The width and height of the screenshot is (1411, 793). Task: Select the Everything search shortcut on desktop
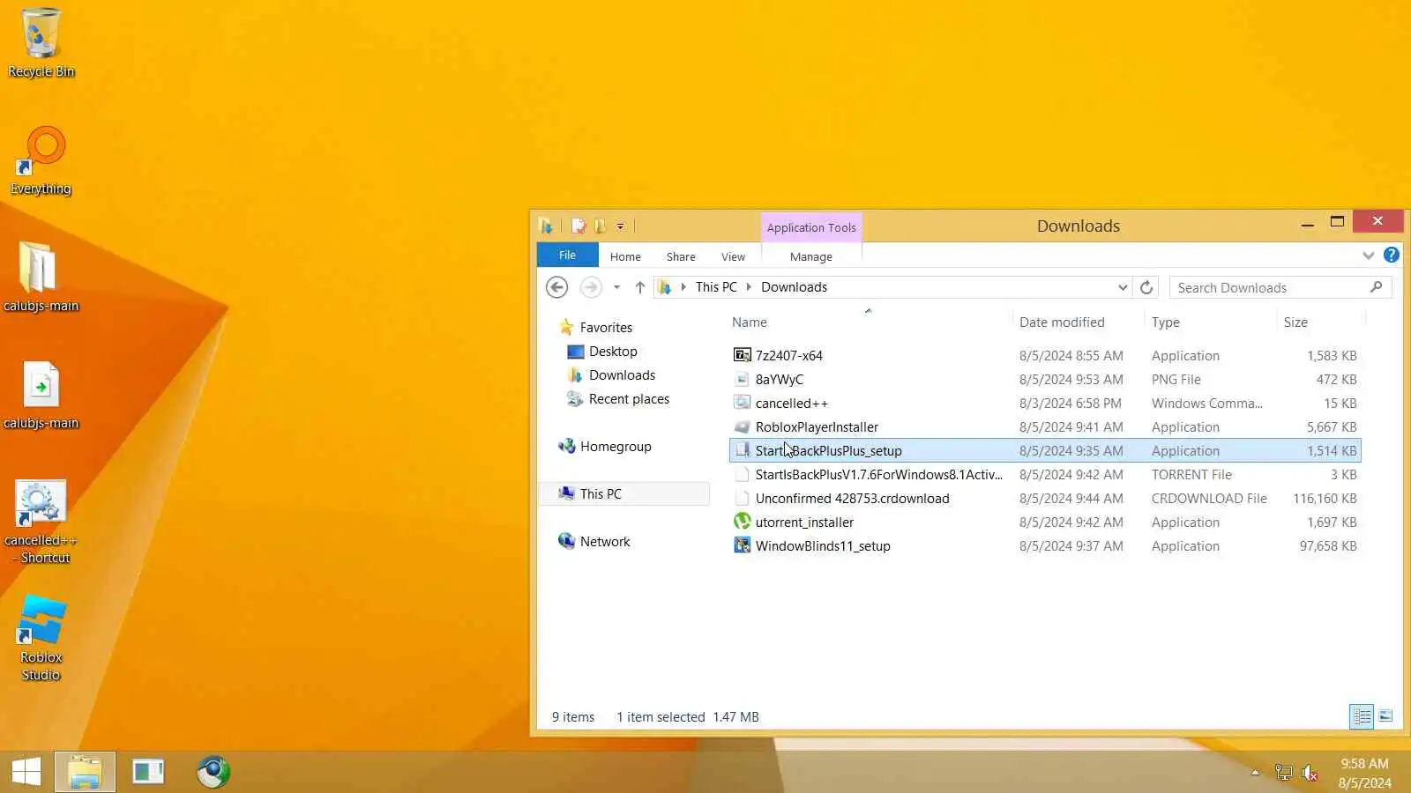[41, 160]
